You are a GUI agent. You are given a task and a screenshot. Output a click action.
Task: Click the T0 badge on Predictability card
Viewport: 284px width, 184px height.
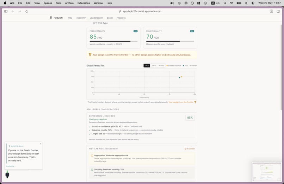[x=135, y=31]
